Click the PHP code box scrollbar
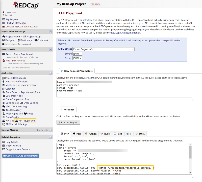The image size is (202, 182). click(190, 154)
